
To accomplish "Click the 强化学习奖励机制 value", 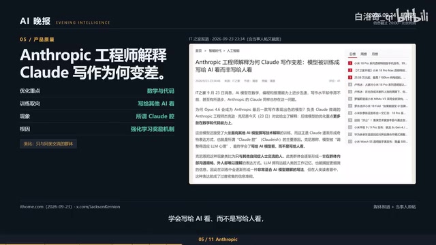I will point(153,129).
